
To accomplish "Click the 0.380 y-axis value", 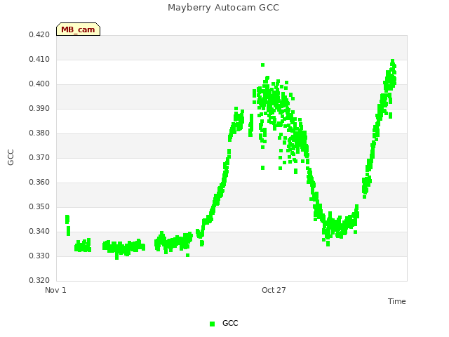I will [x=39, y=133].
